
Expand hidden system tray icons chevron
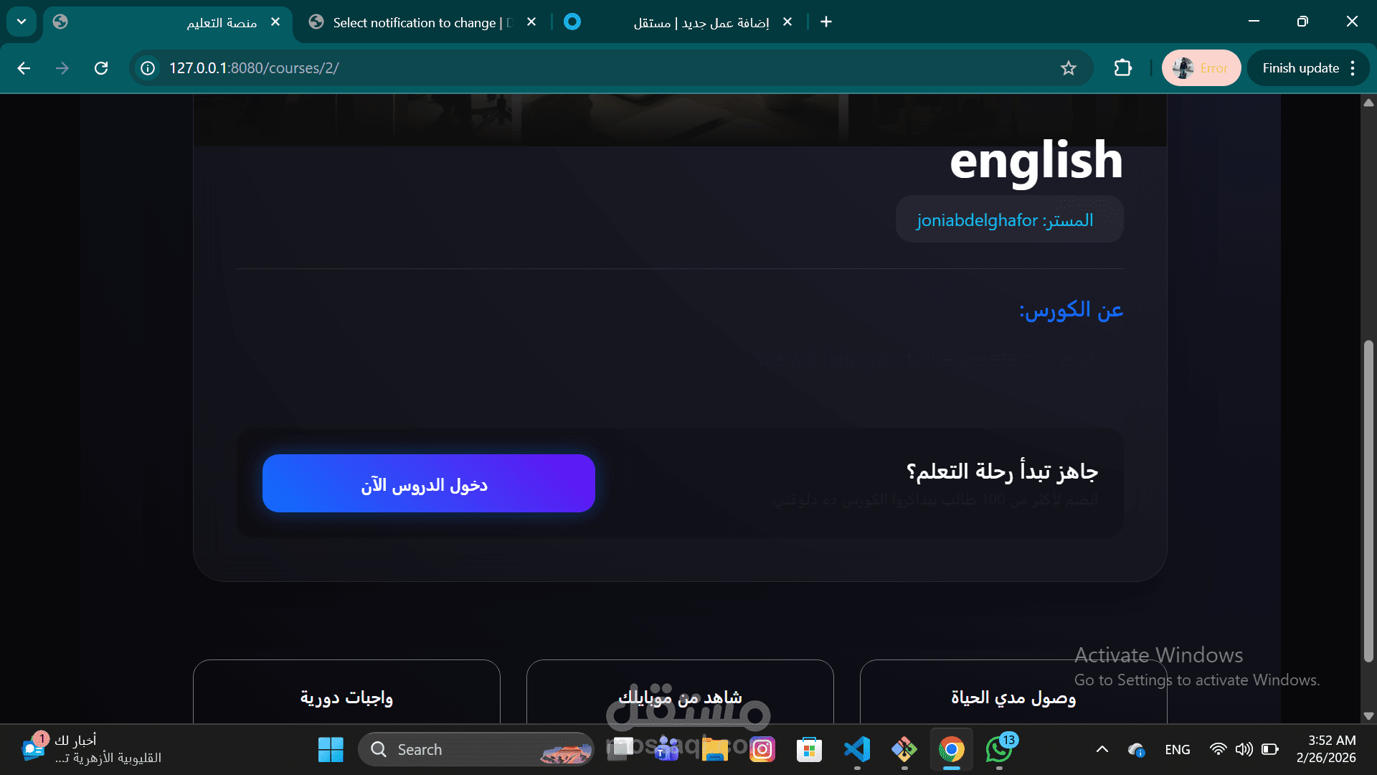tap(1102, 750)
